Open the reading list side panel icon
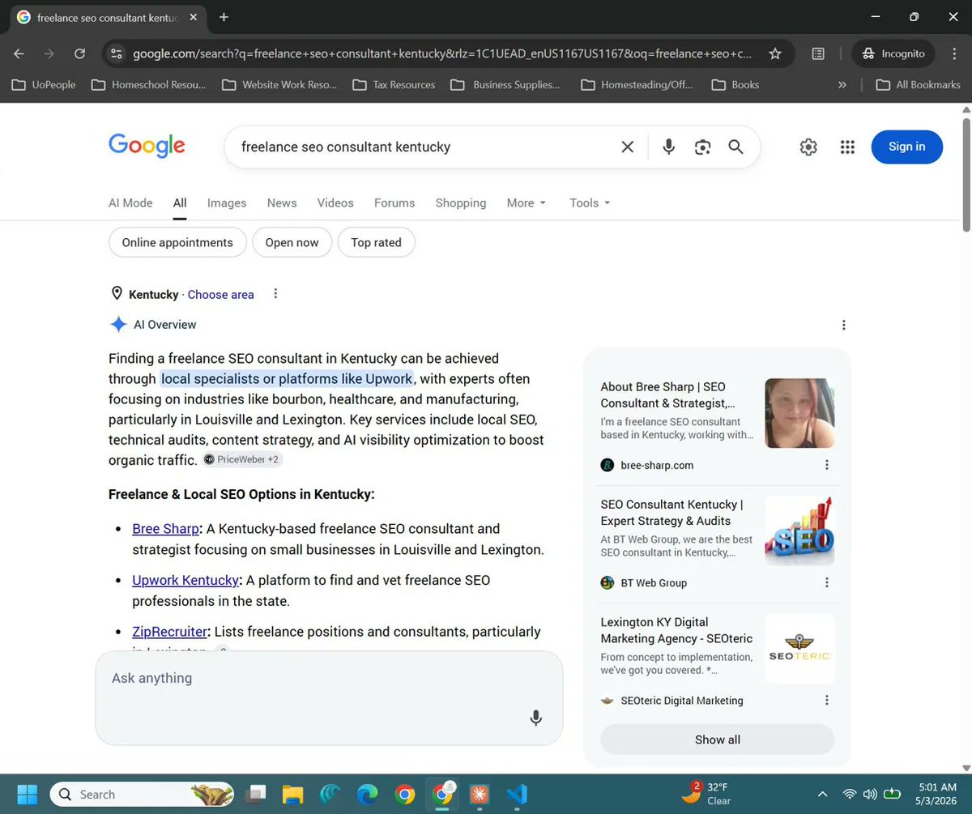 point(818,53)
